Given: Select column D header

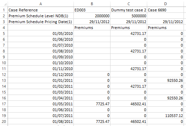Looking at the screenshot, I should [x=166, y=4].
